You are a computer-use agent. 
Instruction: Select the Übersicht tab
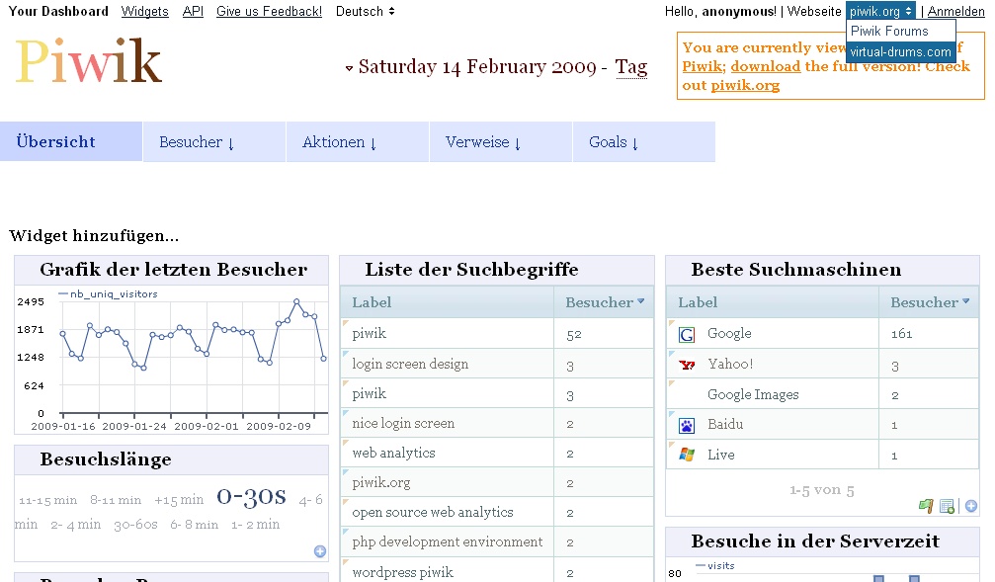[71, 141]
